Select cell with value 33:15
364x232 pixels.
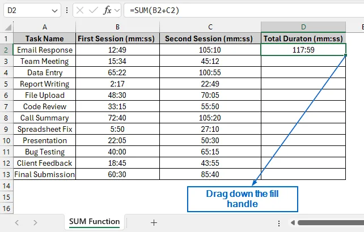tap(118, 106)
